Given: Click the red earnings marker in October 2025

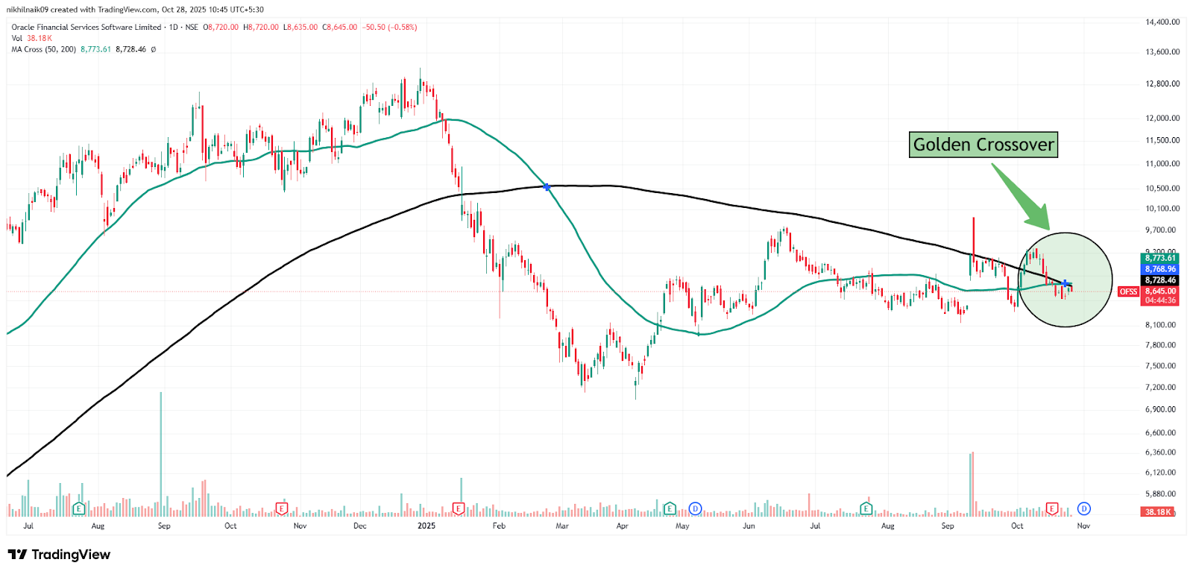Looking at the screenshot, I should (1052, 508).
